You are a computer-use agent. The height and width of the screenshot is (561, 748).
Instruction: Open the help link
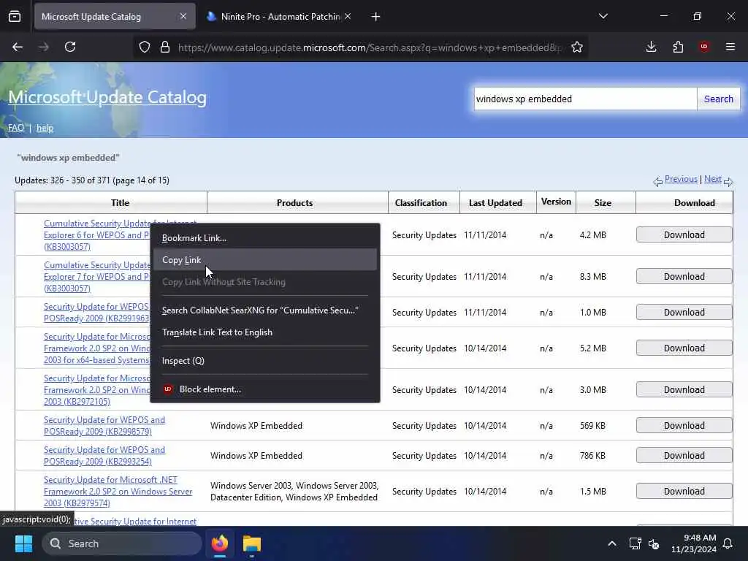(45, 128)
